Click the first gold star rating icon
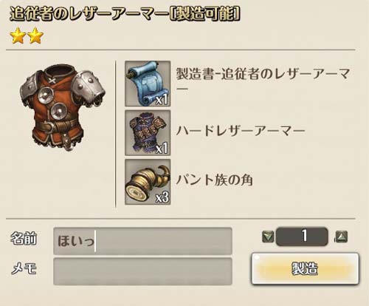The height and width of the screenshot is (306, 369). coord(18,35)
